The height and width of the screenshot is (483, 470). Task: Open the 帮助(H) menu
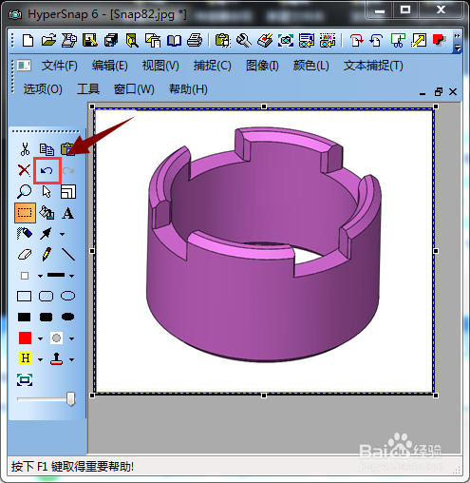coord(188,89)
